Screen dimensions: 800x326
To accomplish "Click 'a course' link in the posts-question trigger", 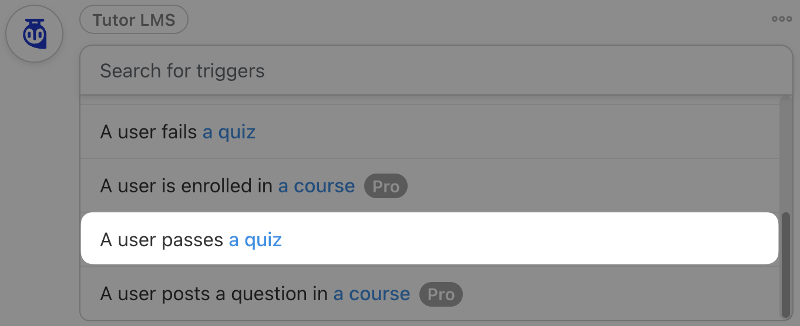I will [x=372, y=294].
